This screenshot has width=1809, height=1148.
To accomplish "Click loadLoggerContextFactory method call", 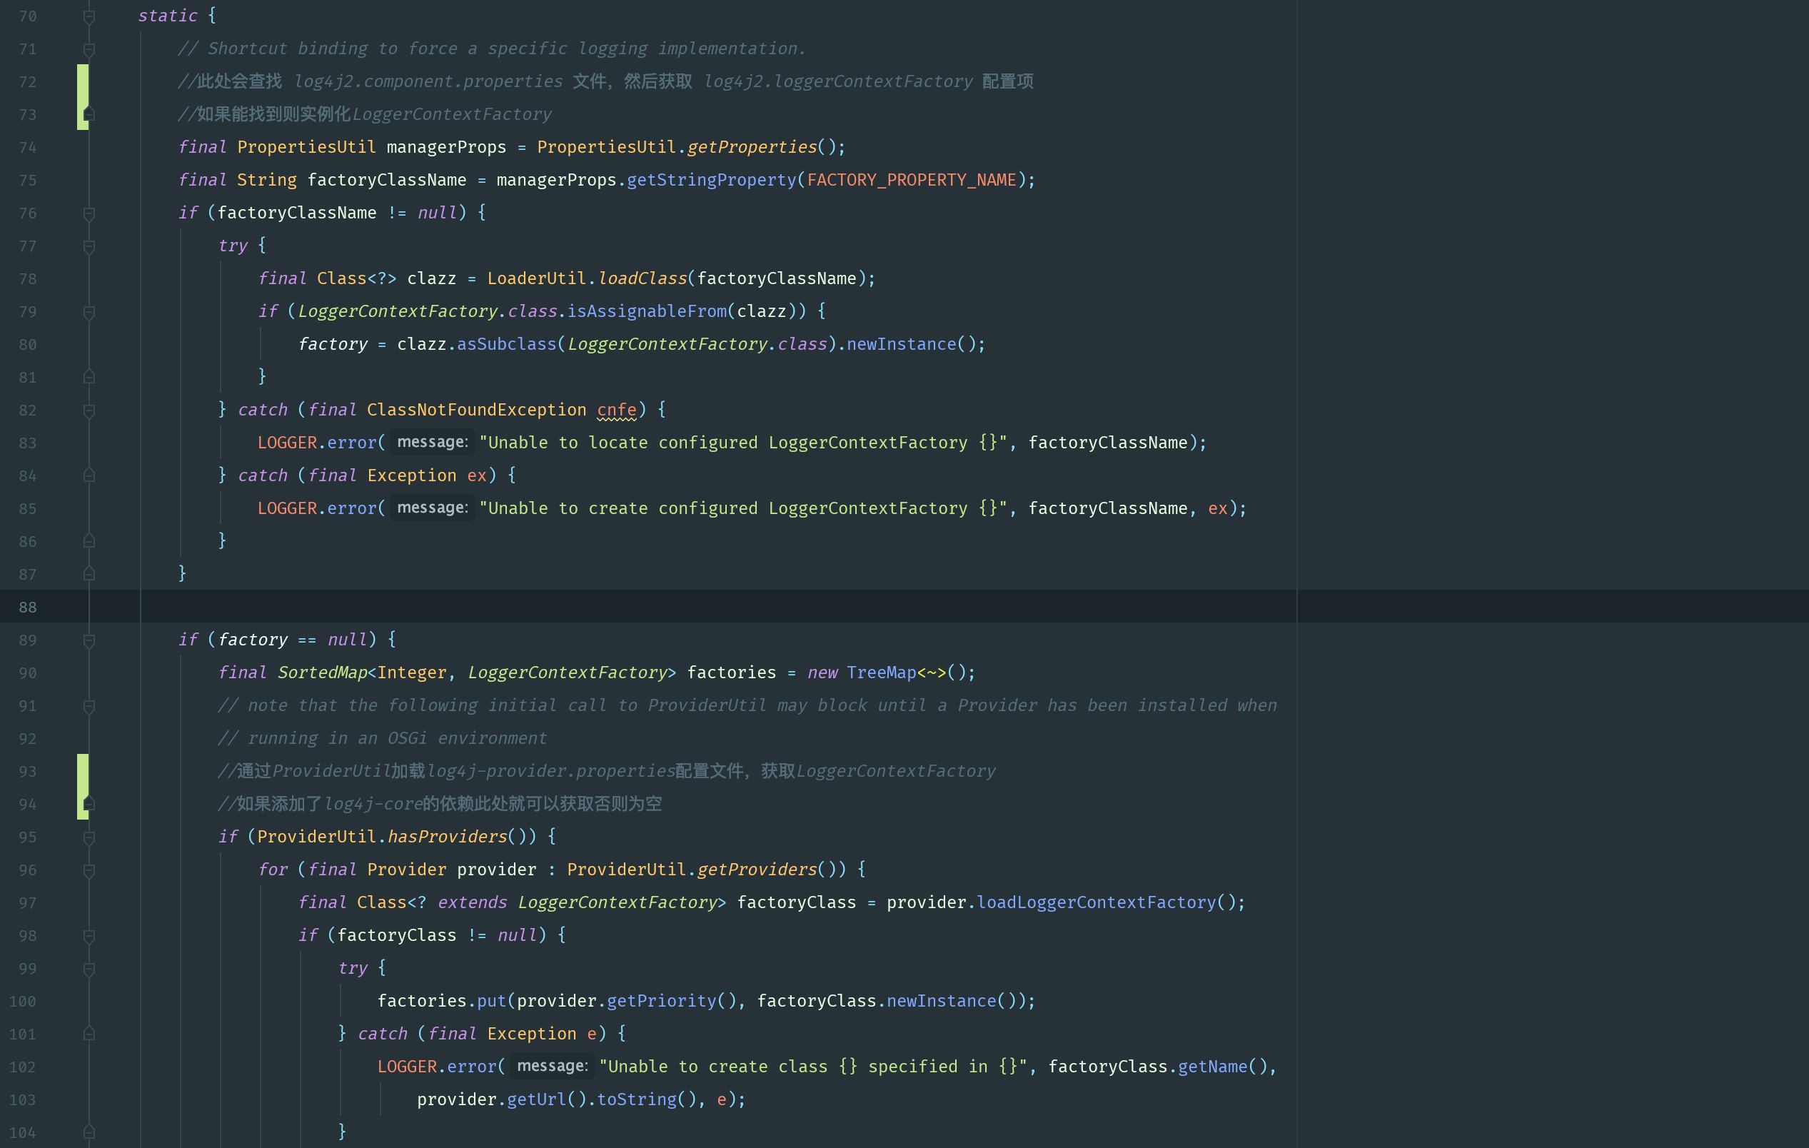I will 1096,902.
